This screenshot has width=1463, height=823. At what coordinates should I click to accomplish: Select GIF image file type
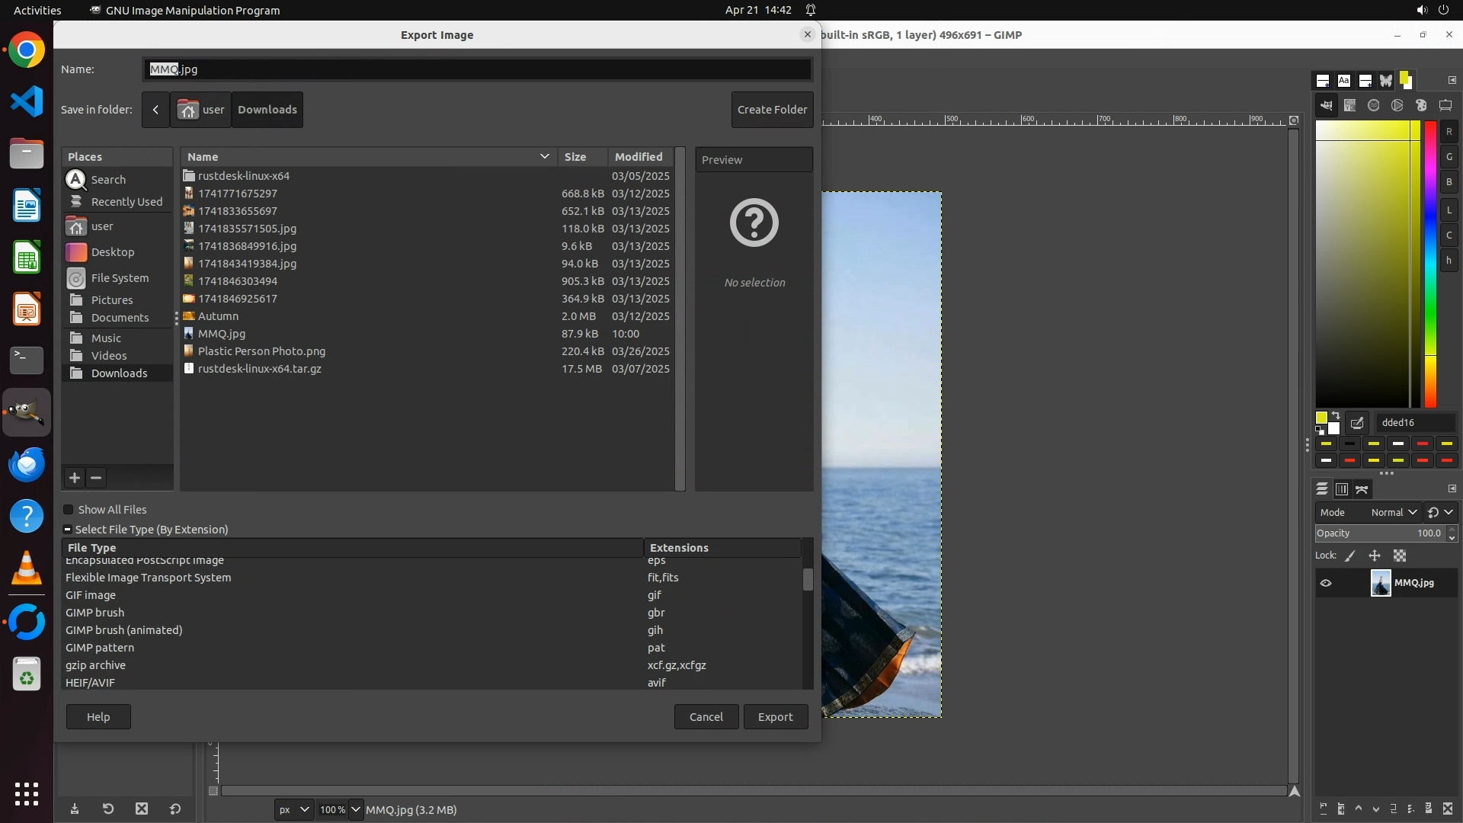(91, 595)
